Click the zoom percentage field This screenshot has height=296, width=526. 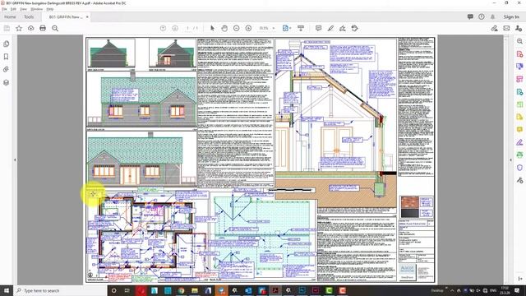point(264,29)
